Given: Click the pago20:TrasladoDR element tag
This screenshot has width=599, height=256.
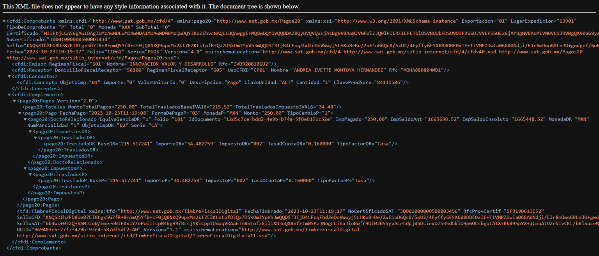Looking at the screenshot, I should pyautogui.click(x=67, y=144).
